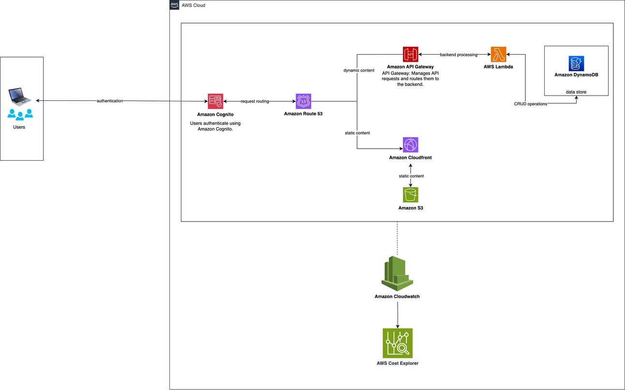
Task: Select the AWS Lambda icon
Action: coord(498,55)
